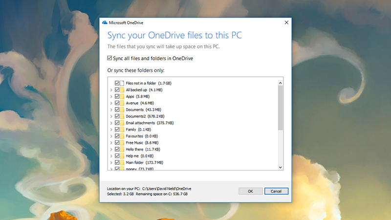Click the Documents folder icon
The height and width of the screenshot is (220, 391).
[122, 110]
